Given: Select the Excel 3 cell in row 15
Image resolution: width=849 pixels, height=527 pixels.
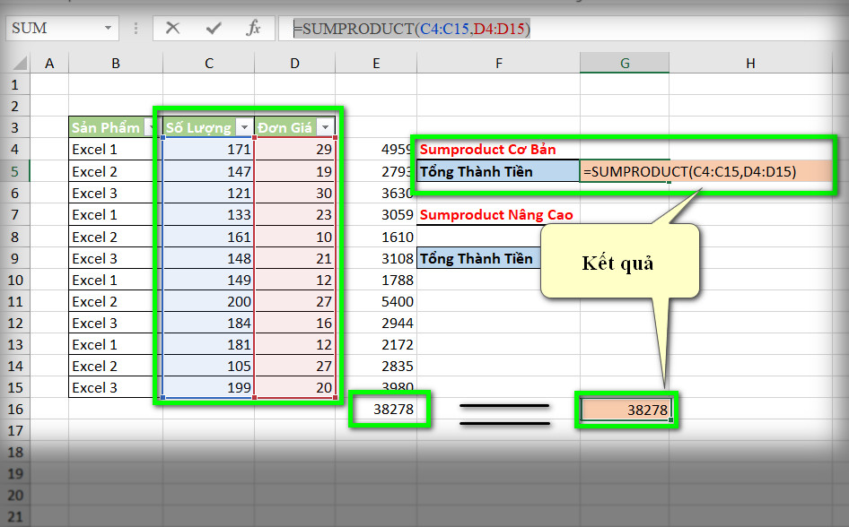Looking at the screenshot, I should pos(116,387).
